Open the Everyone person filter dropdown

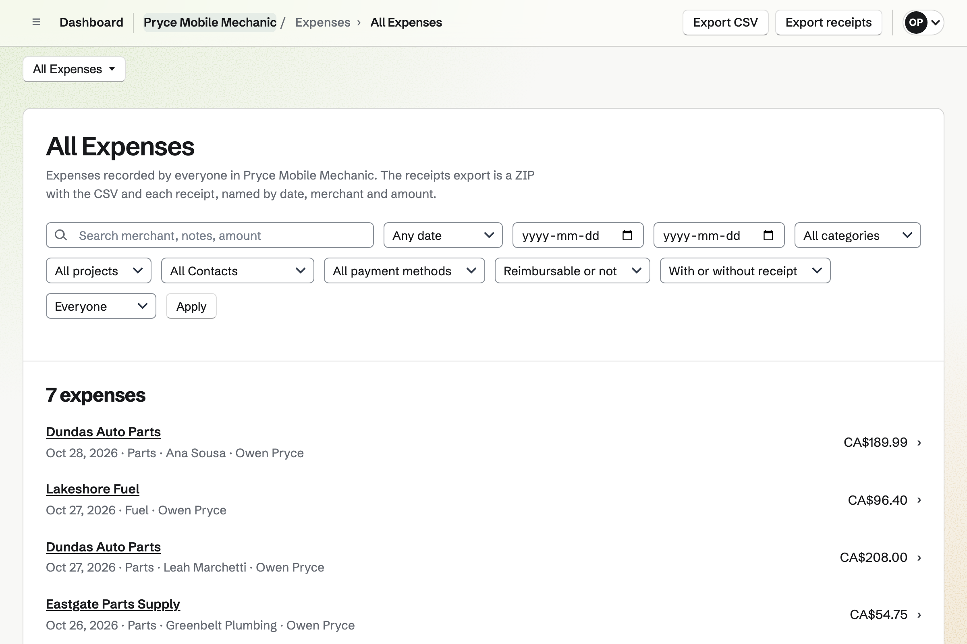[x=101, y=306]
